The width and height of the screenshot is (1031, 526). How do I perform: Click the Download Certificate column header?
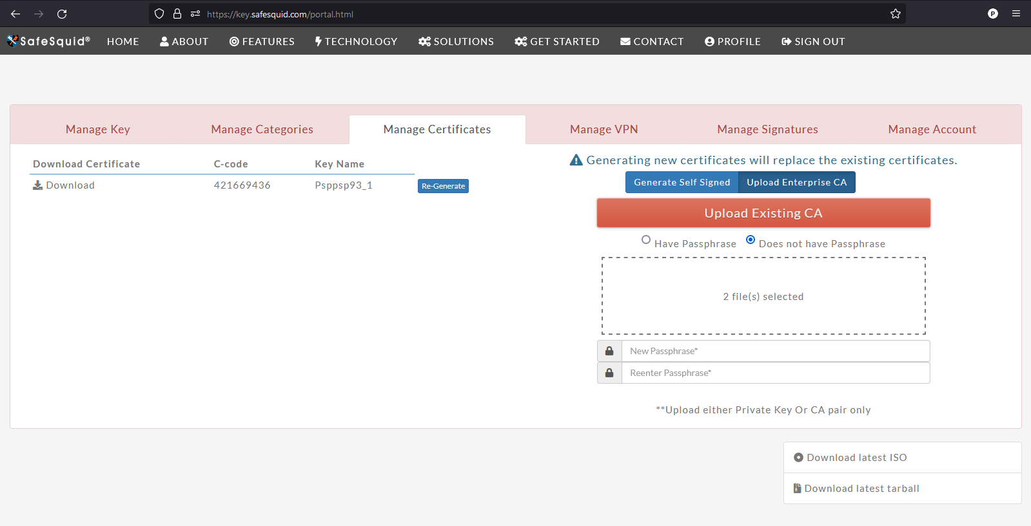[x=86, y=164]
